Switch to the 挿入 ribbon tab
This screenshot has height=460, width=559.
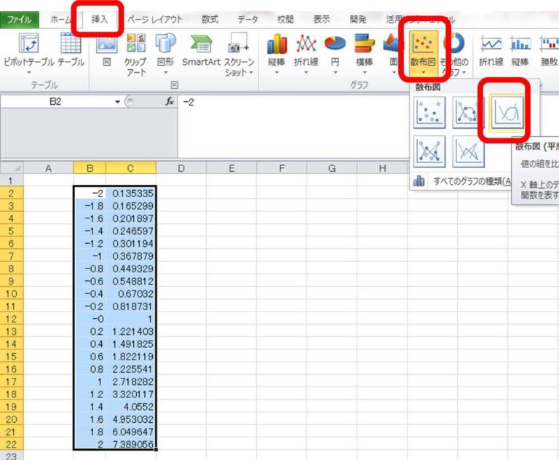98,20
